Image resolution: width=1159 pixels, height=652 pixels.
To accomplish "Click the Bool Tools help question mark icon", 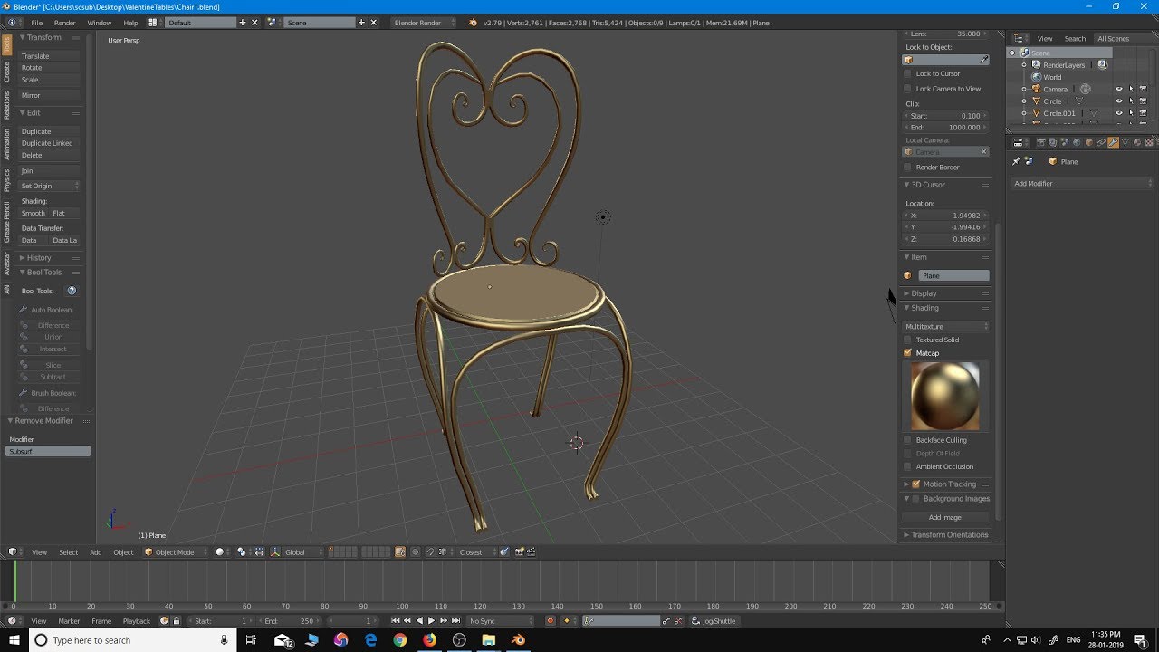I will pos(72,291).
